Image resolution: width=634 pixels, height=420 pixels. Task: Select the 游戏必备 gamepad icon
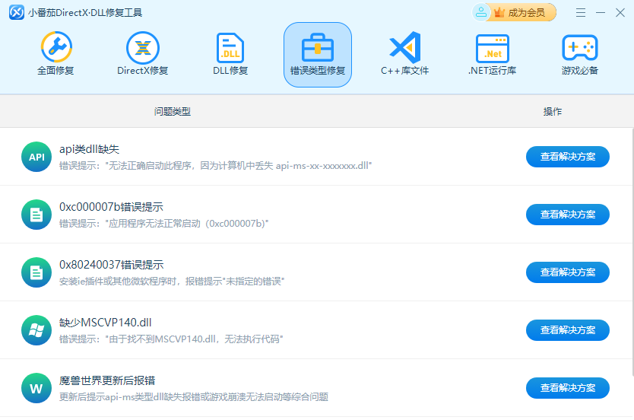pos(579,47)
